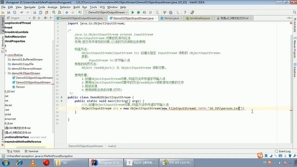
Task: Click the run gutter arrow beside class declaration
Action: (62, 97)
